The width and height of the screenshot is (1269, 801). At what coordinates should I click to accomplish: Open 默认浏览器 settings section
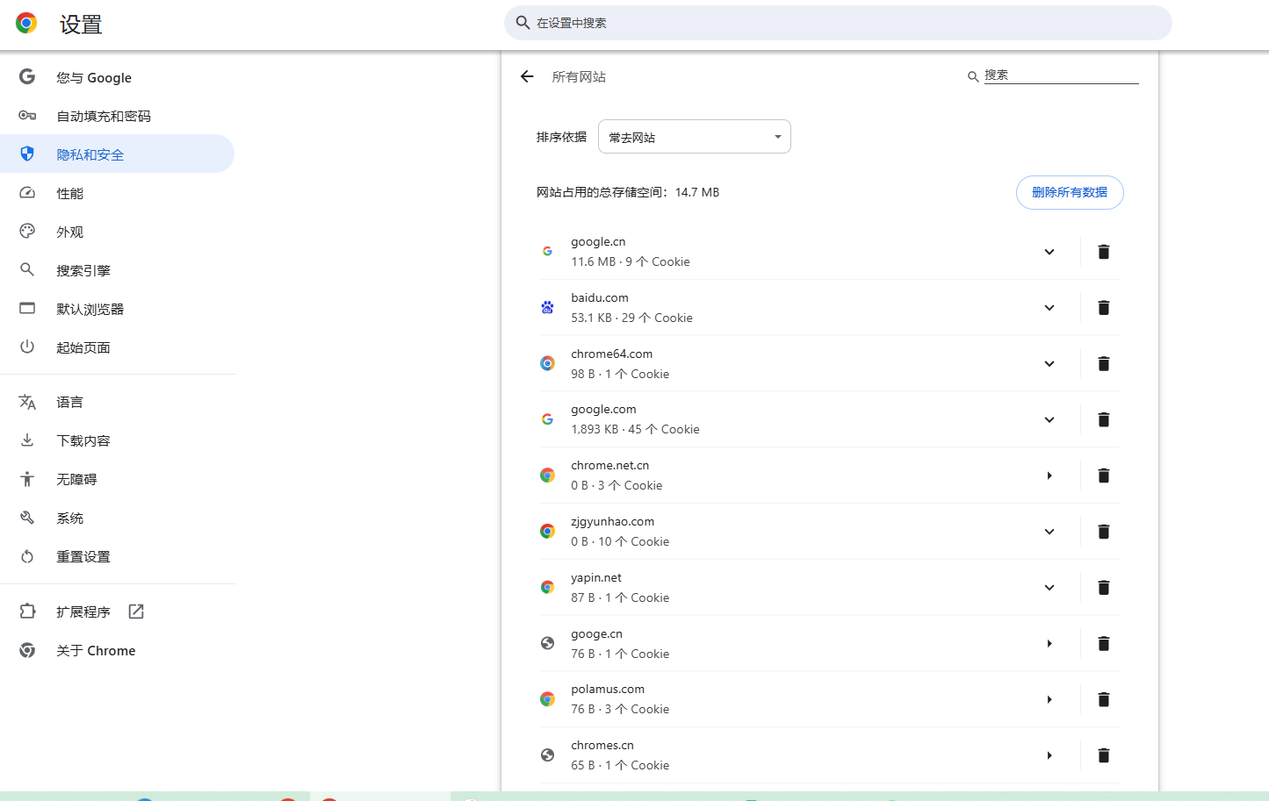(117, 309)
